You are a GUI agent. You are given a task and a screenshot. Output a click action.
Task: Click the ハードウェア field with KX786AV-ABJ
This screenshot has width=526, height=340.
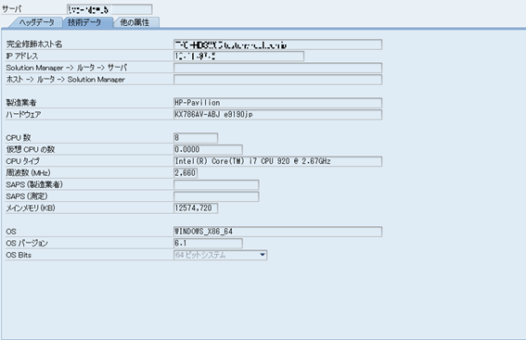277,115
